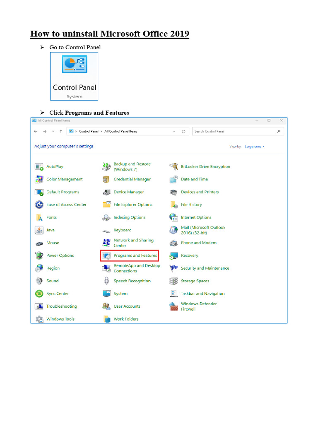The width and height of the screenshot is (318, 424).
Task: Open the File History link
Action: pos(191,205)
